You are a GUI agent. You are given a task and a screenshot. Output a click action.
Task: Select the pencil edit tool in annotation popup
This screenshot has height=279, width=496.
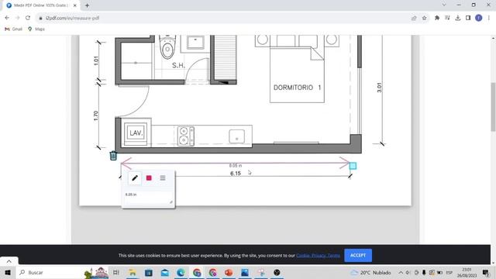(x=135, y=178)
